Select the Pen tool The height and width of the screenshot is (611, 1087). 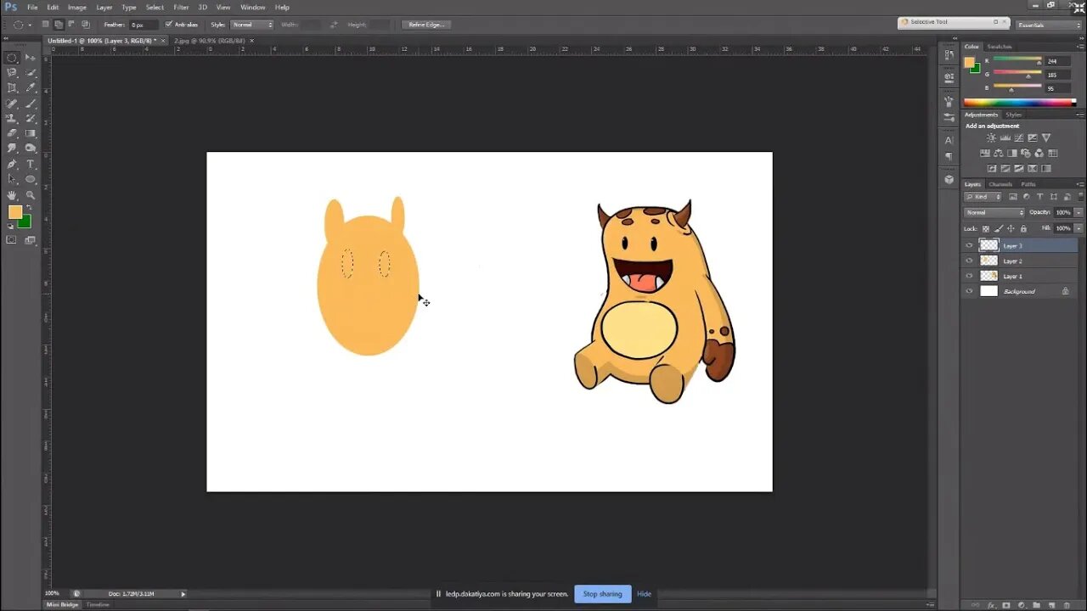(x=12, y=164)
